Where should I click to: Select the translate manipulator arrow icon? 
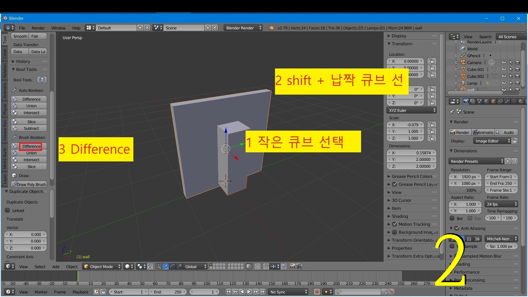(x=166, y=266)
